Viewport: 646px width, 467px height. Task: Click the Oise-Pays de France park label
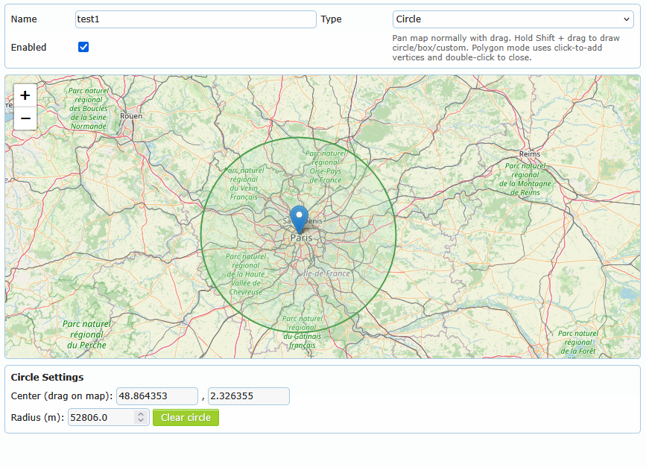pyautogui.click(x=325, y=166)
